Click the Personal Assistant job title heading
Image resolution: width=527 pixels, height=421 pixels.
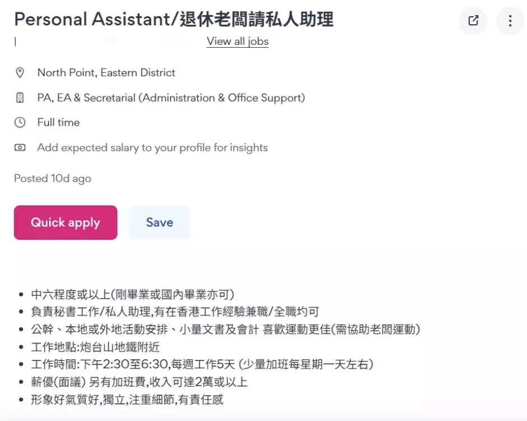pos(174,19)
